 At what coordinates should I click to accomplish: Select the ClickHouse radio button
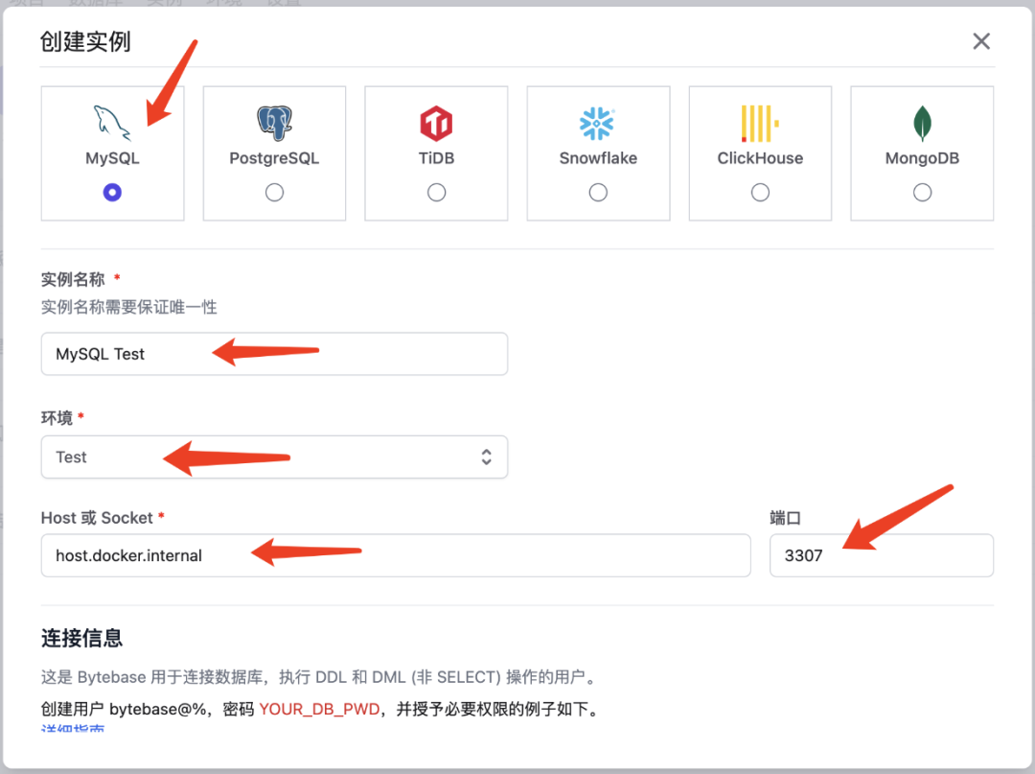[x=760, y=192]
